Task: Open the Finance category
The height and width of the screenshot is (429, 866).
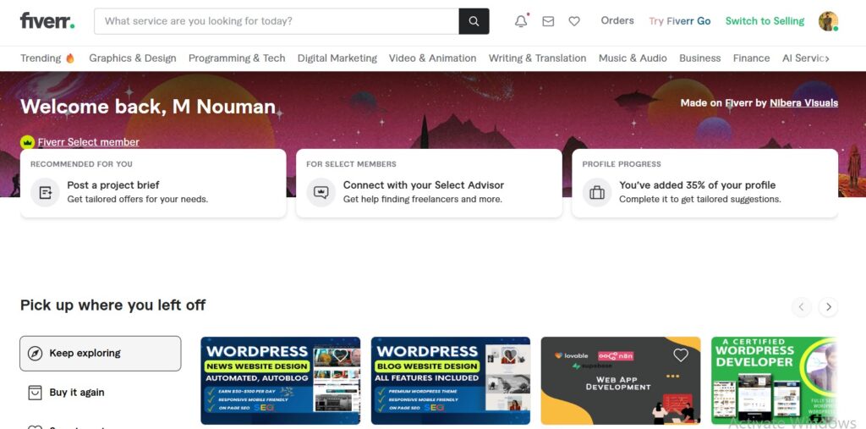Action: (751, 58)
